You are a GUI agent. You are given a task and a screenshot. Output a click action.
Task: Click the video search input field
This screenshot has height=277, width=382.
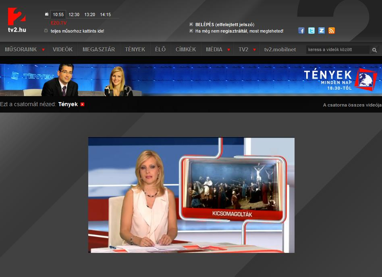(338, 49)
